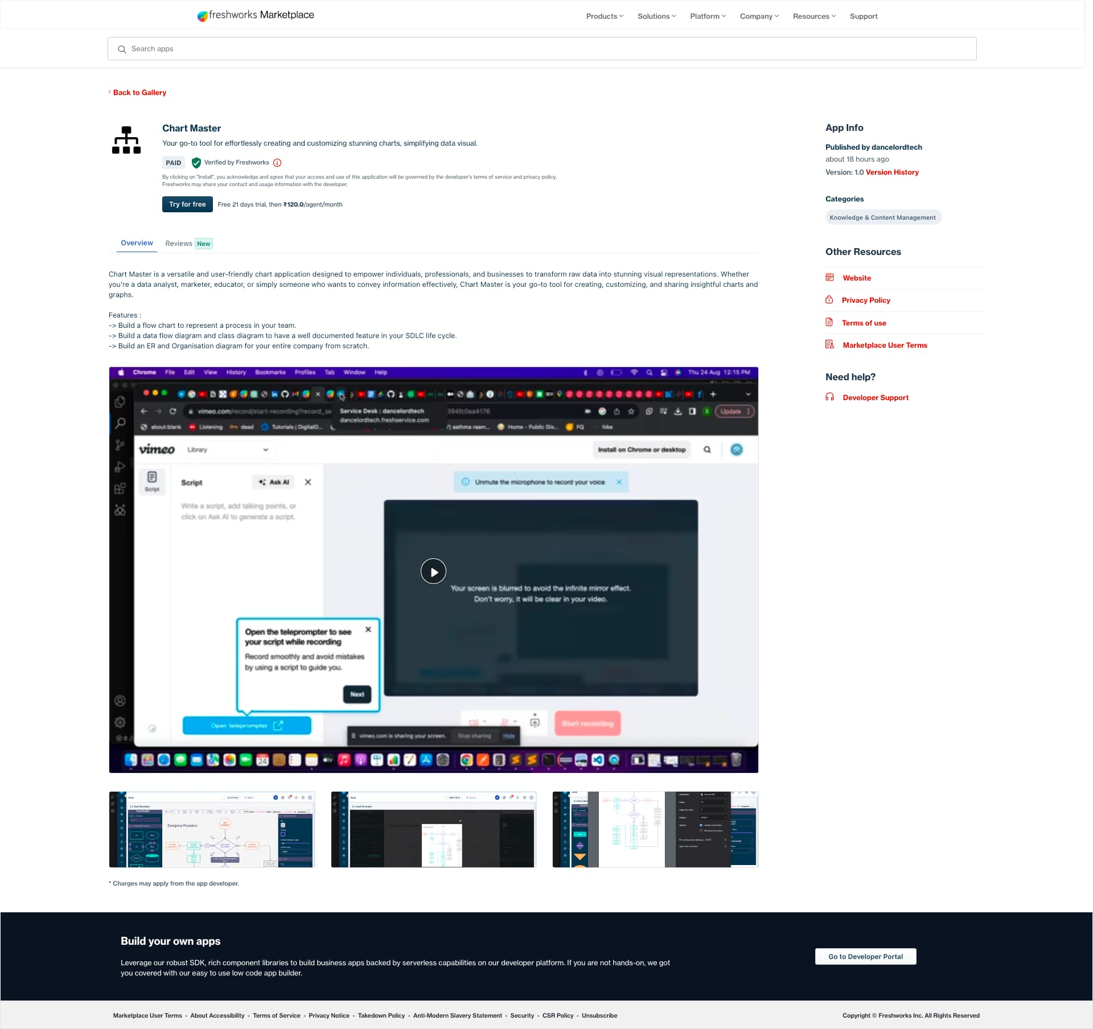Select Knowledge & Content Management category tag

883,217
